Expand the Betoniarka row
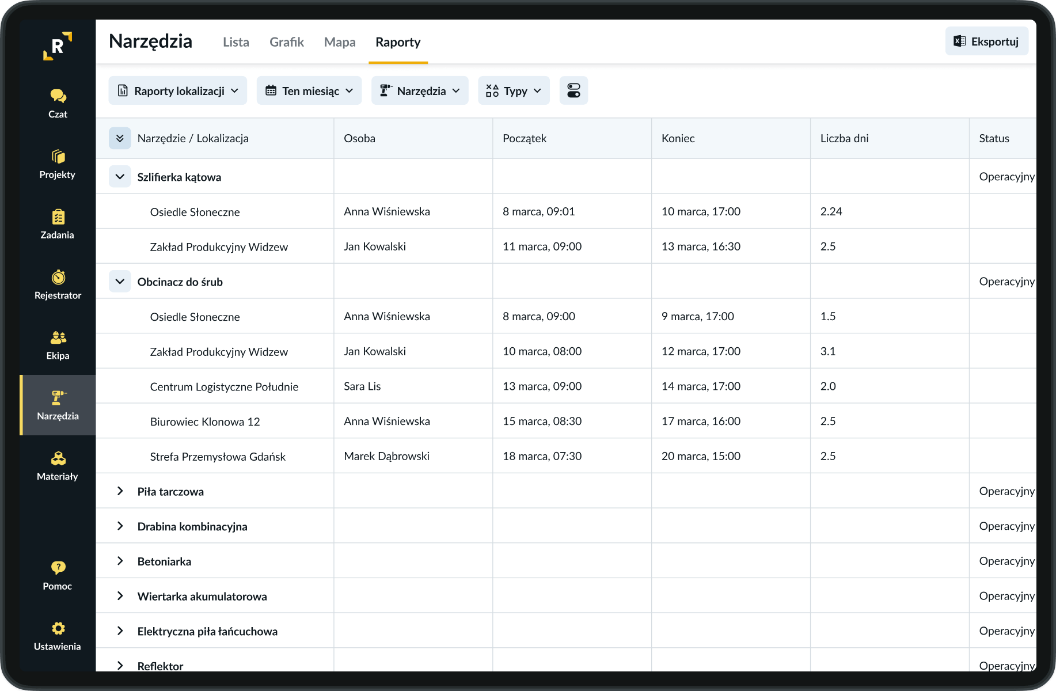The image size is (1056, 691). click(x=120, y=561)
